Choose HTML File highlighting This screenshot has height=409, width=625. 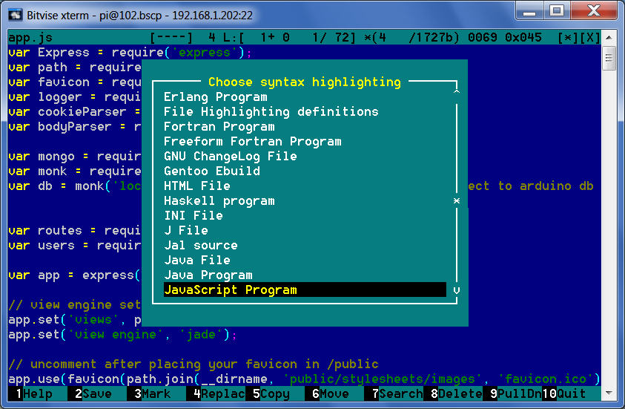tap(197, 186)
